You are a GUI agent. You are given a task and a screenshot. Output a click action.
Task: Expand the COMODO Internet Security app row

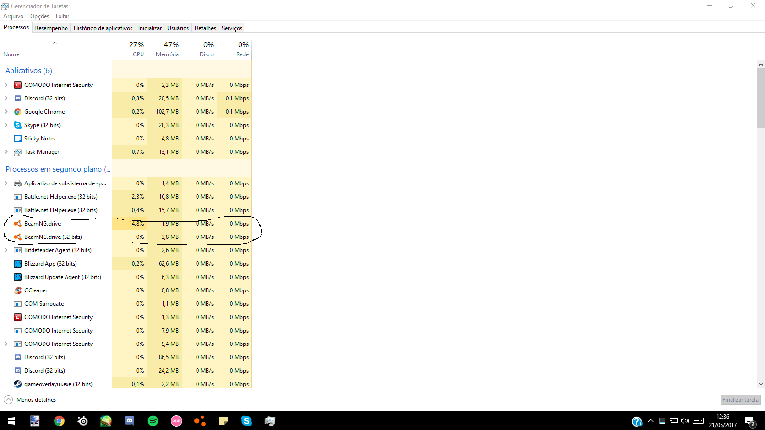(6, 85)
